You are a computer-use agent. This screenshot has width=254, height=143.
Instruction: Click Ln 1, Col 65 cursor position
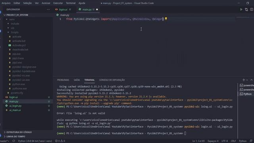point(198,141)
